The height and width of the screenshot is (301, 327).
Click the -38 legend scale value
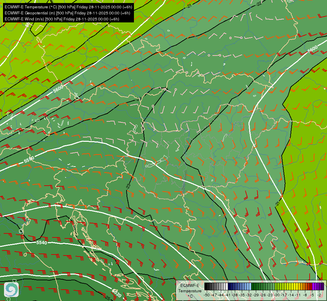(x=235, y=295)
